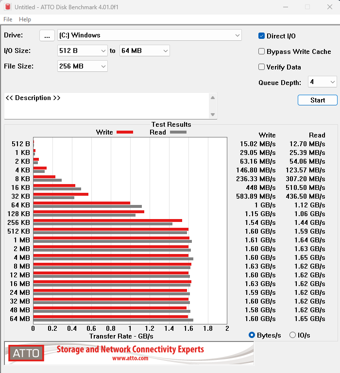Select the Bytes/s radio button

tap(252, 335)
